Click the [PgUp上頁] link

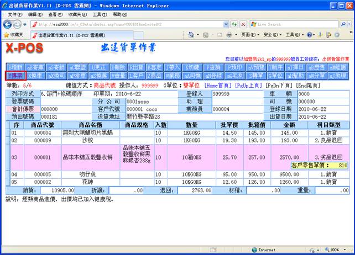pos(250,86)
